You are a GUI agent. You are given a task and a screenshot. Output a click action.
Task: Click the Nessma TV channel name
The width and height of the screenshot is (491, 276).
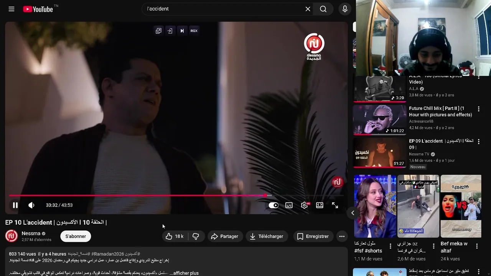(419, 154)
